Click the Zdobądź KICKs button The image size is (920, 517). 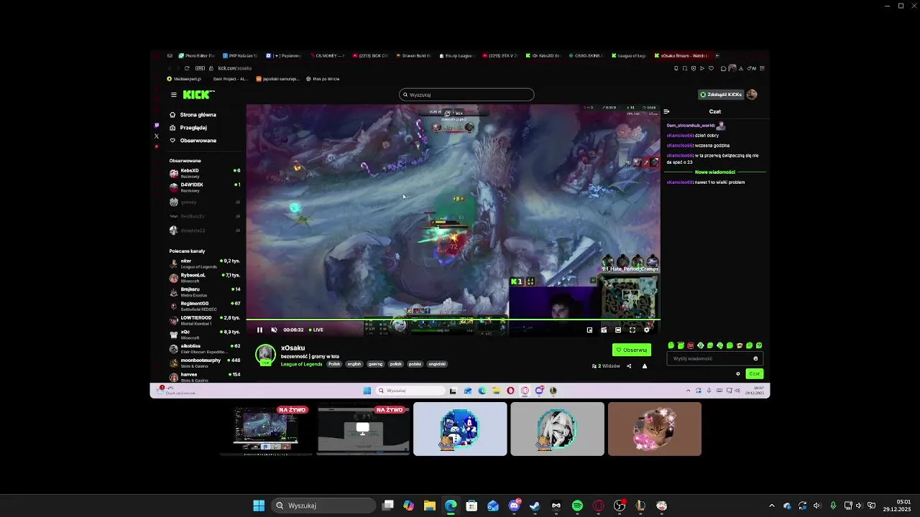point(721,95)
